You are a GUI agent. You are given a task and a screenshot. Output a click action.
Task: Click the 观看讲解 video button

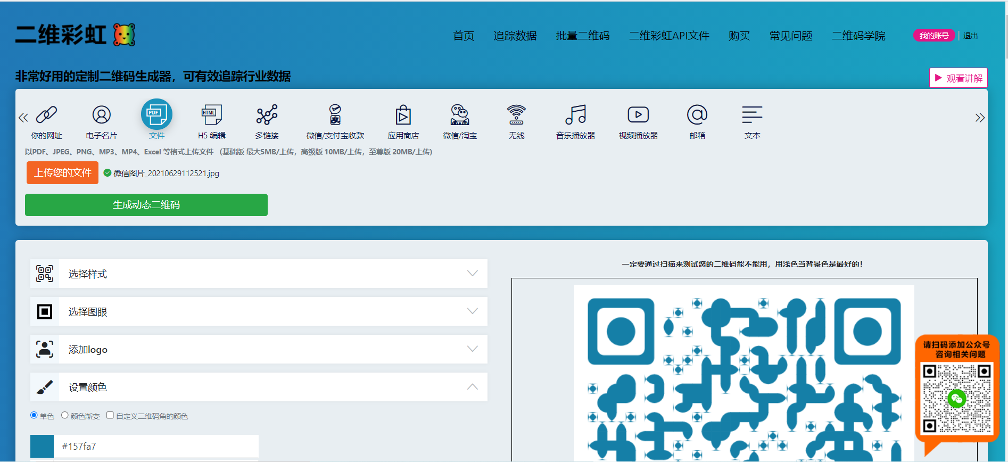coord(959,78)
